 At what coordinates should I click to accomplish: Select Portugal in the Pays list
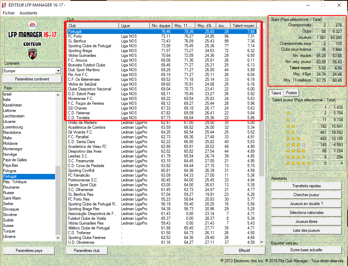coord(29,176)
